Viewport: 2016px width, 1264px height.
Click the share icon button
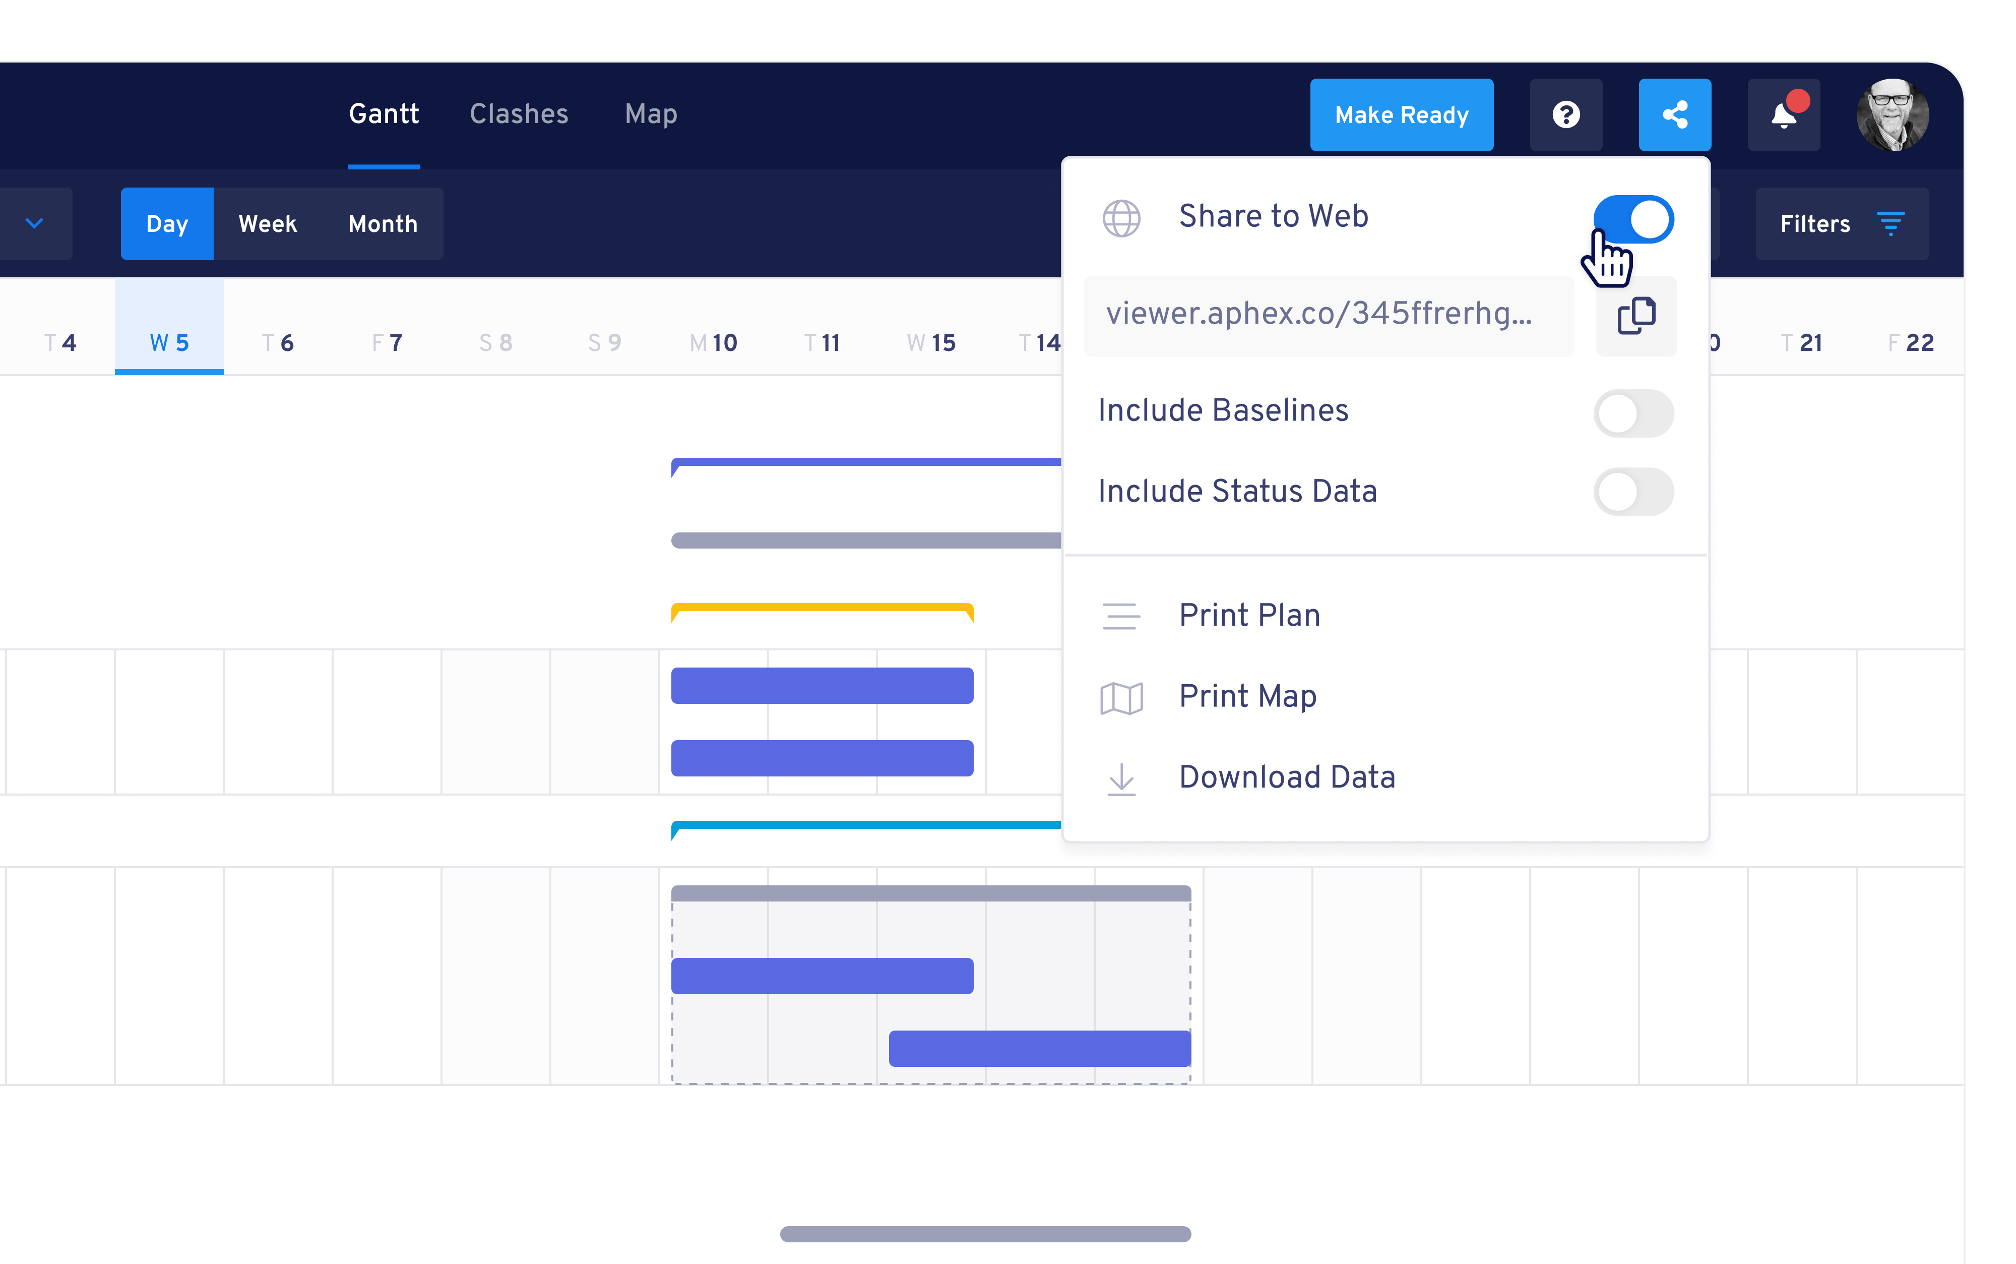pyautogui.click(x=1674, y=114)
